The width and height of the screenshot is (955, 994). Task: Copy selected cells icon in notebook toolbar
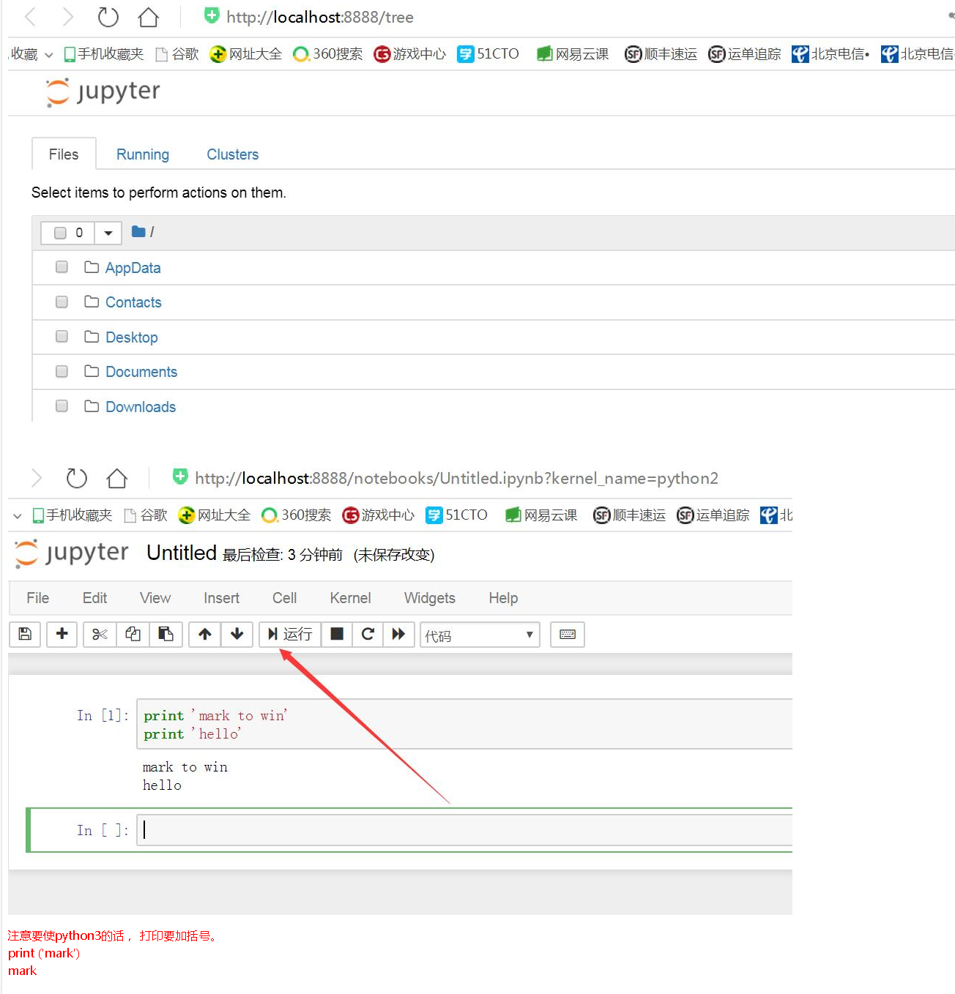click(133, 634)
